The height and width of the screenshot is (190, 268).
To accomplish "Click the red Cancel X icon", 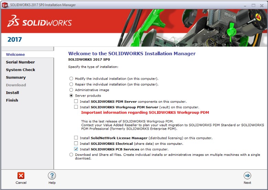I will [21, 176].
